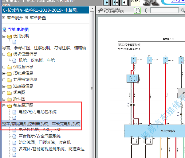Click the FlashPaper search input field
Viewport: 185px width, 158px height.
click(x=164, y=10)
